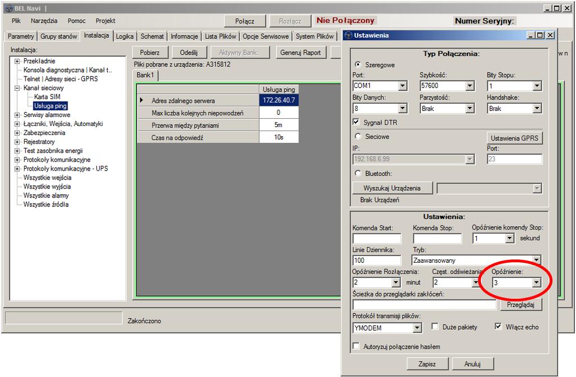Click the Odeślij button
This screenshot has height=377, width=576.
click(189, 52)
